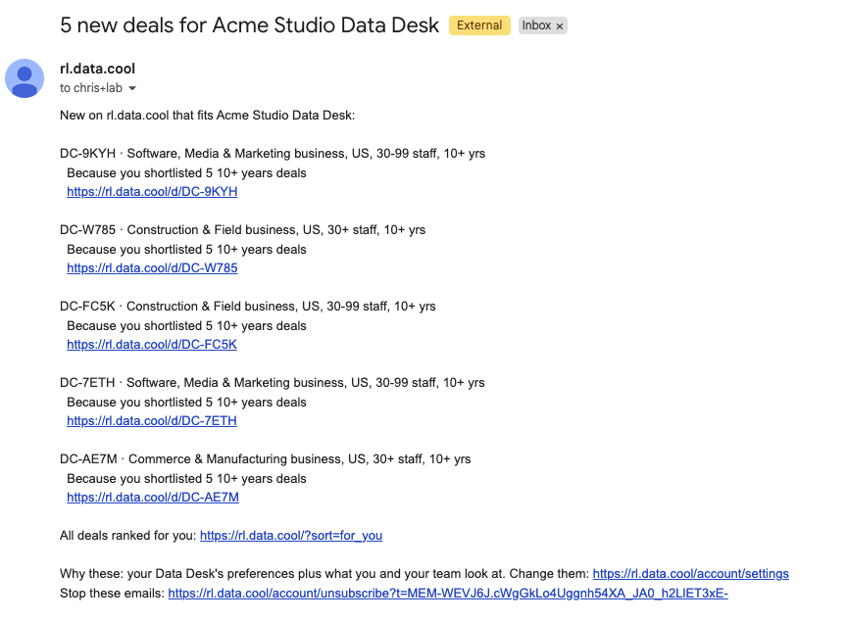This screenshot has width=848, height=621.
Task: Click the 'New on rl.data.cool that fits' line
Action: (207, 116)
